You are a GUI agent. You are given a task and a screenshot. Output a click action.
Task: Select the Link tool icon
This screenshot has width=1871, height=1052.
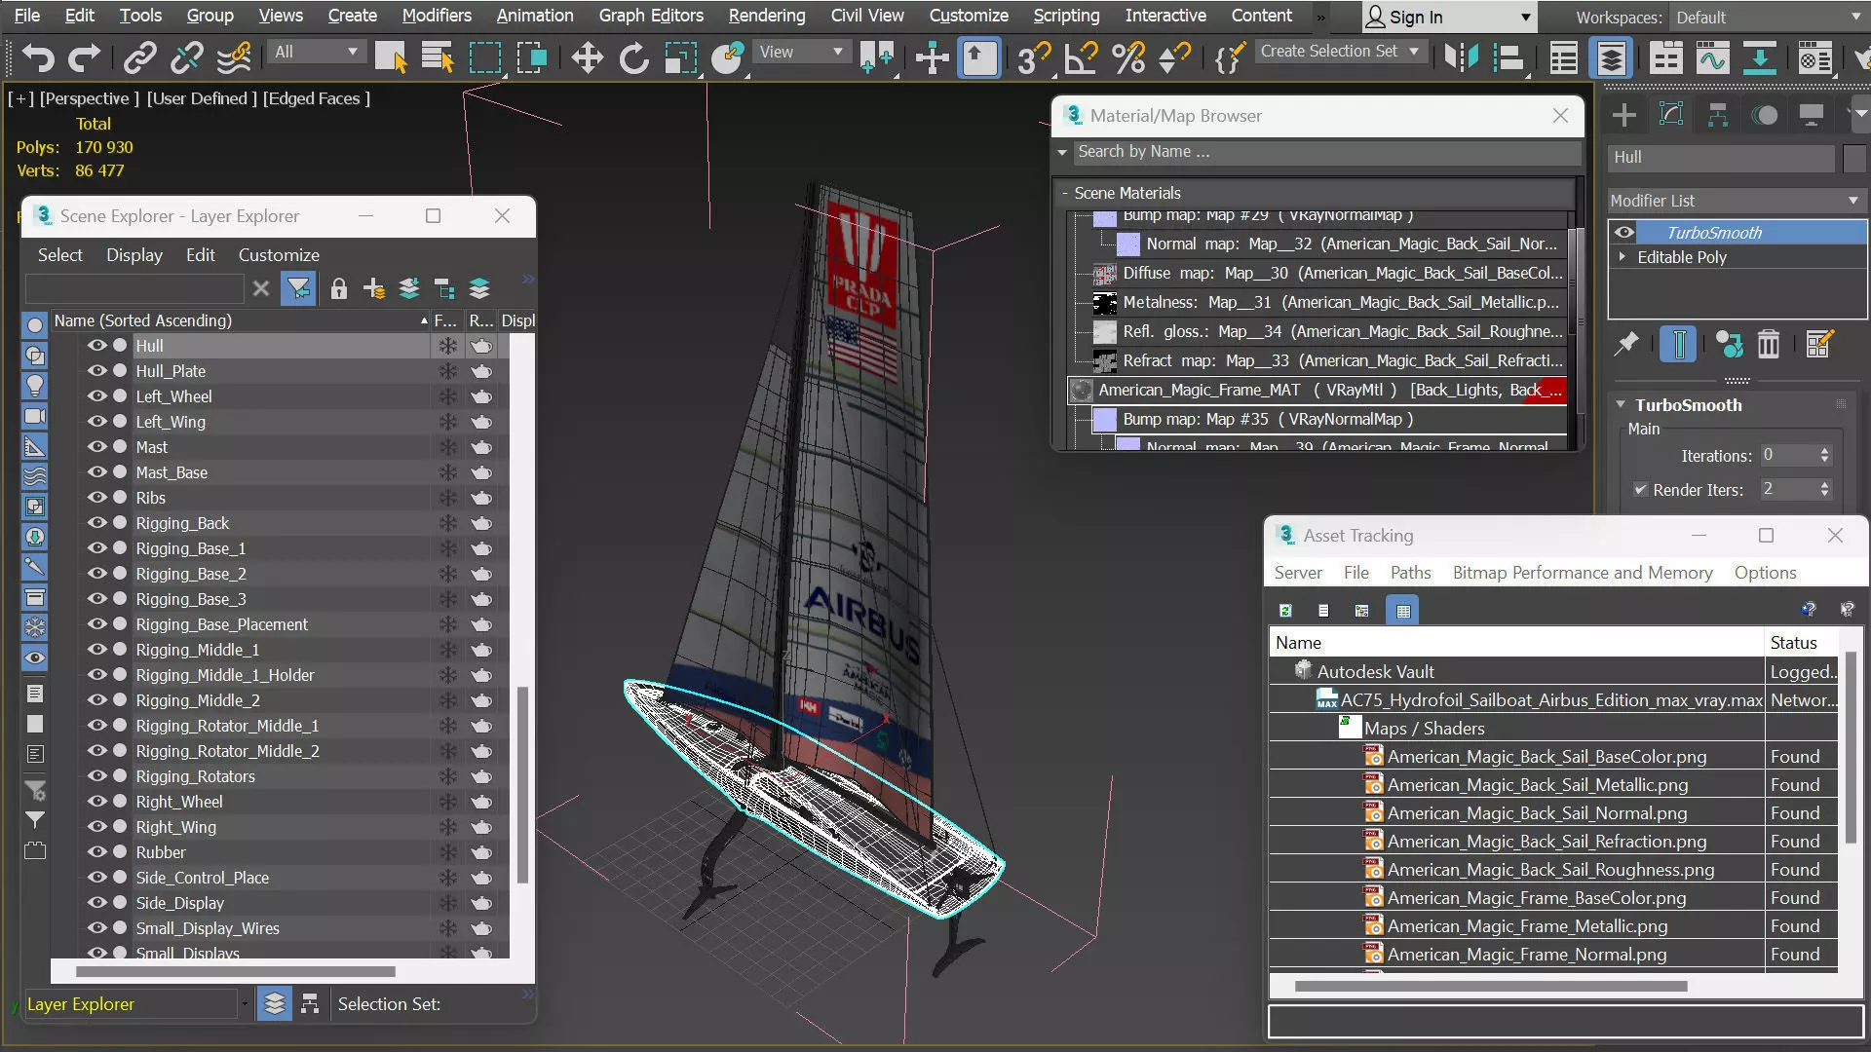(139, 58)
